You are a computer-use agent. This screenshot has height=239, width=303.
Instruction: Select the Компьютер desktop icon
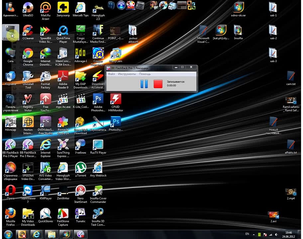click(x=11, y=32)
